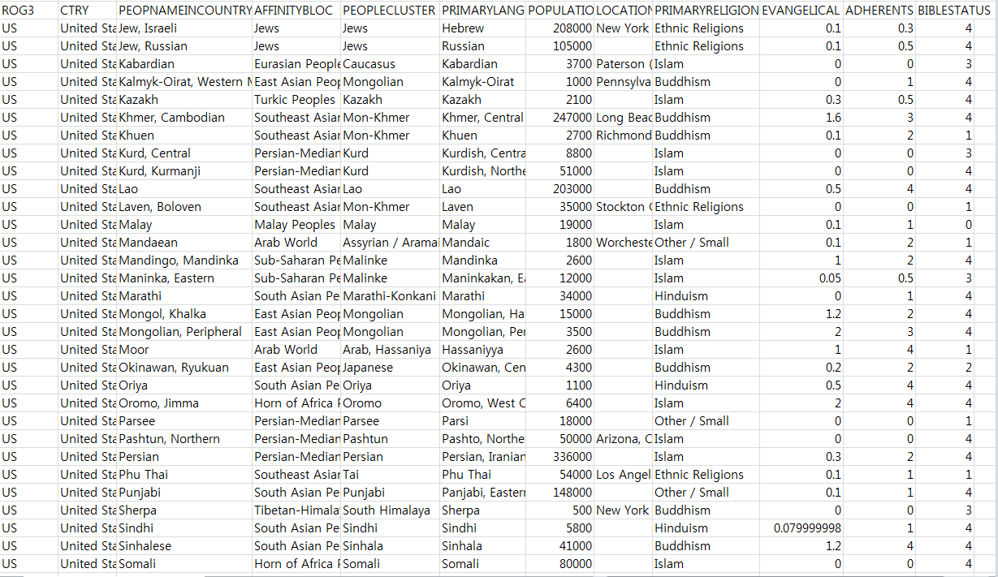Click the location cell "Los Angel"
The height and width of the screenshot is (577, 998).
[624, 475]
